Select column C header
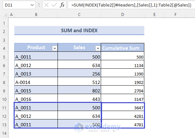Screen dimensions: 195x138 click(x=79, y=14)
